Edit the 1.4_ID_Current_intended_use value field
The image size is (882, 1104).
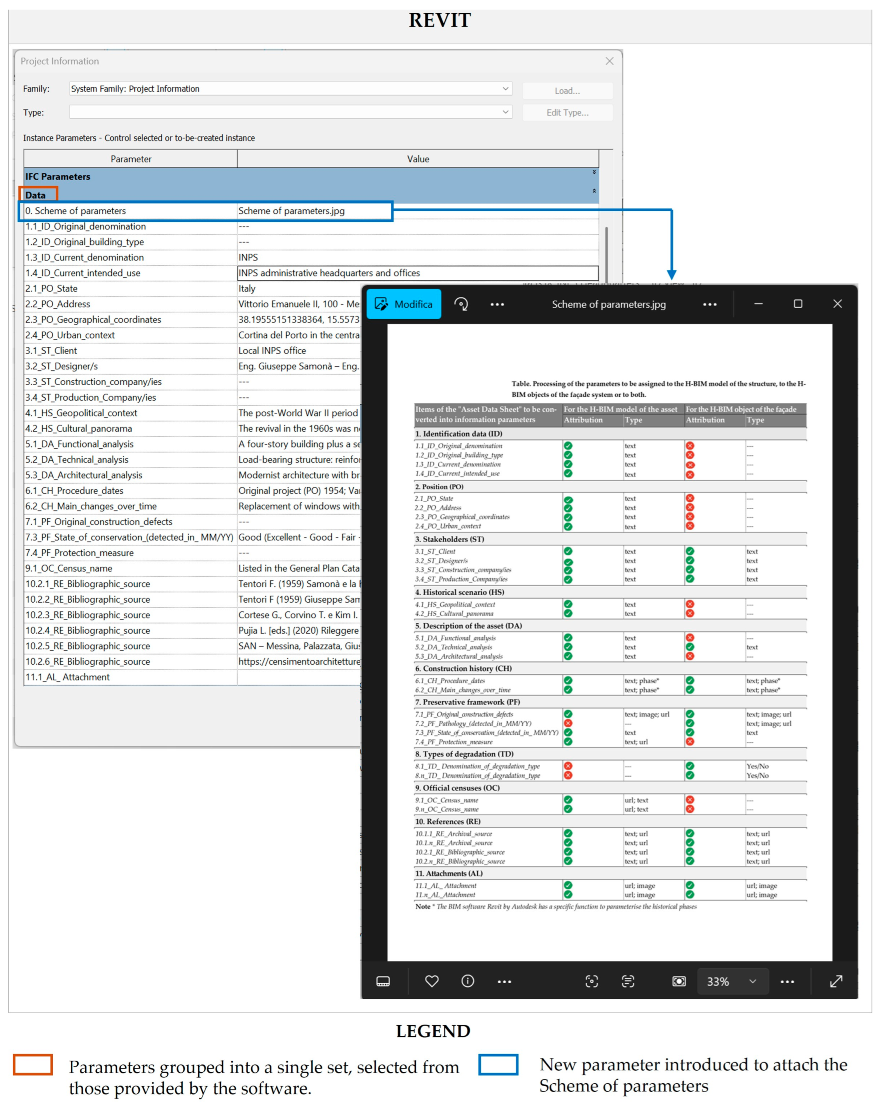417,273
